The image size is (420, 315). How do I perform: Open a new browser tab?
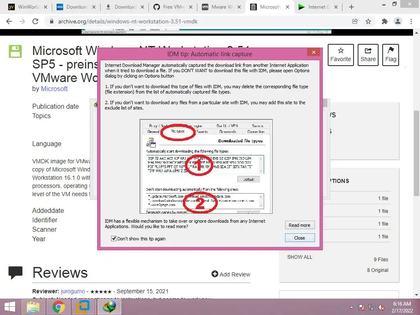click(352, 7)
